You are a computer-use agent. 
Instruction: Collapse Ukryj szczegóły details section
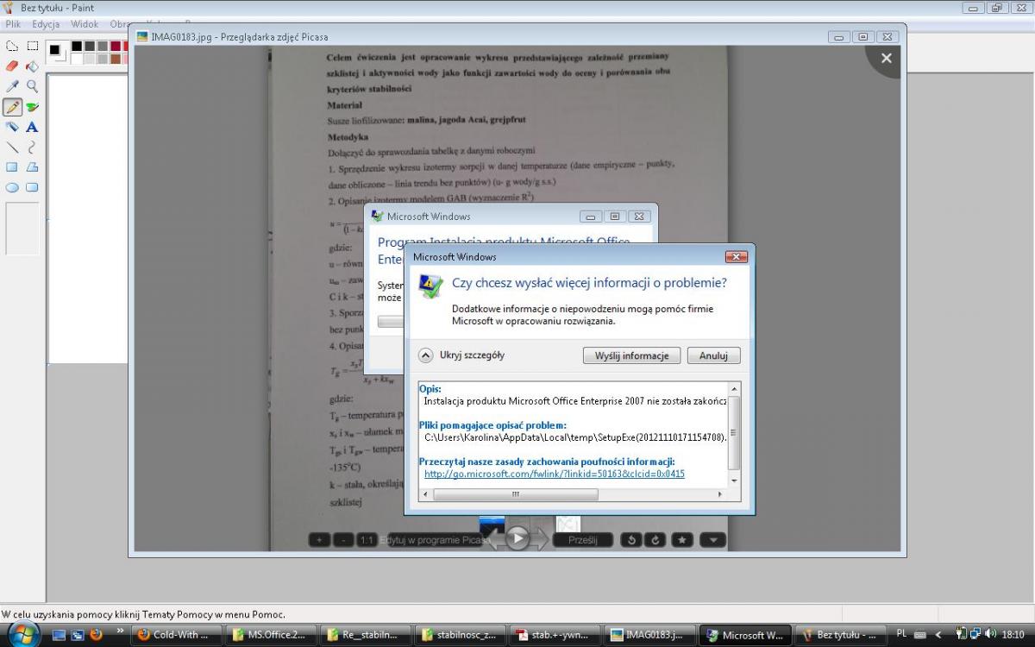tap(461, 355)
